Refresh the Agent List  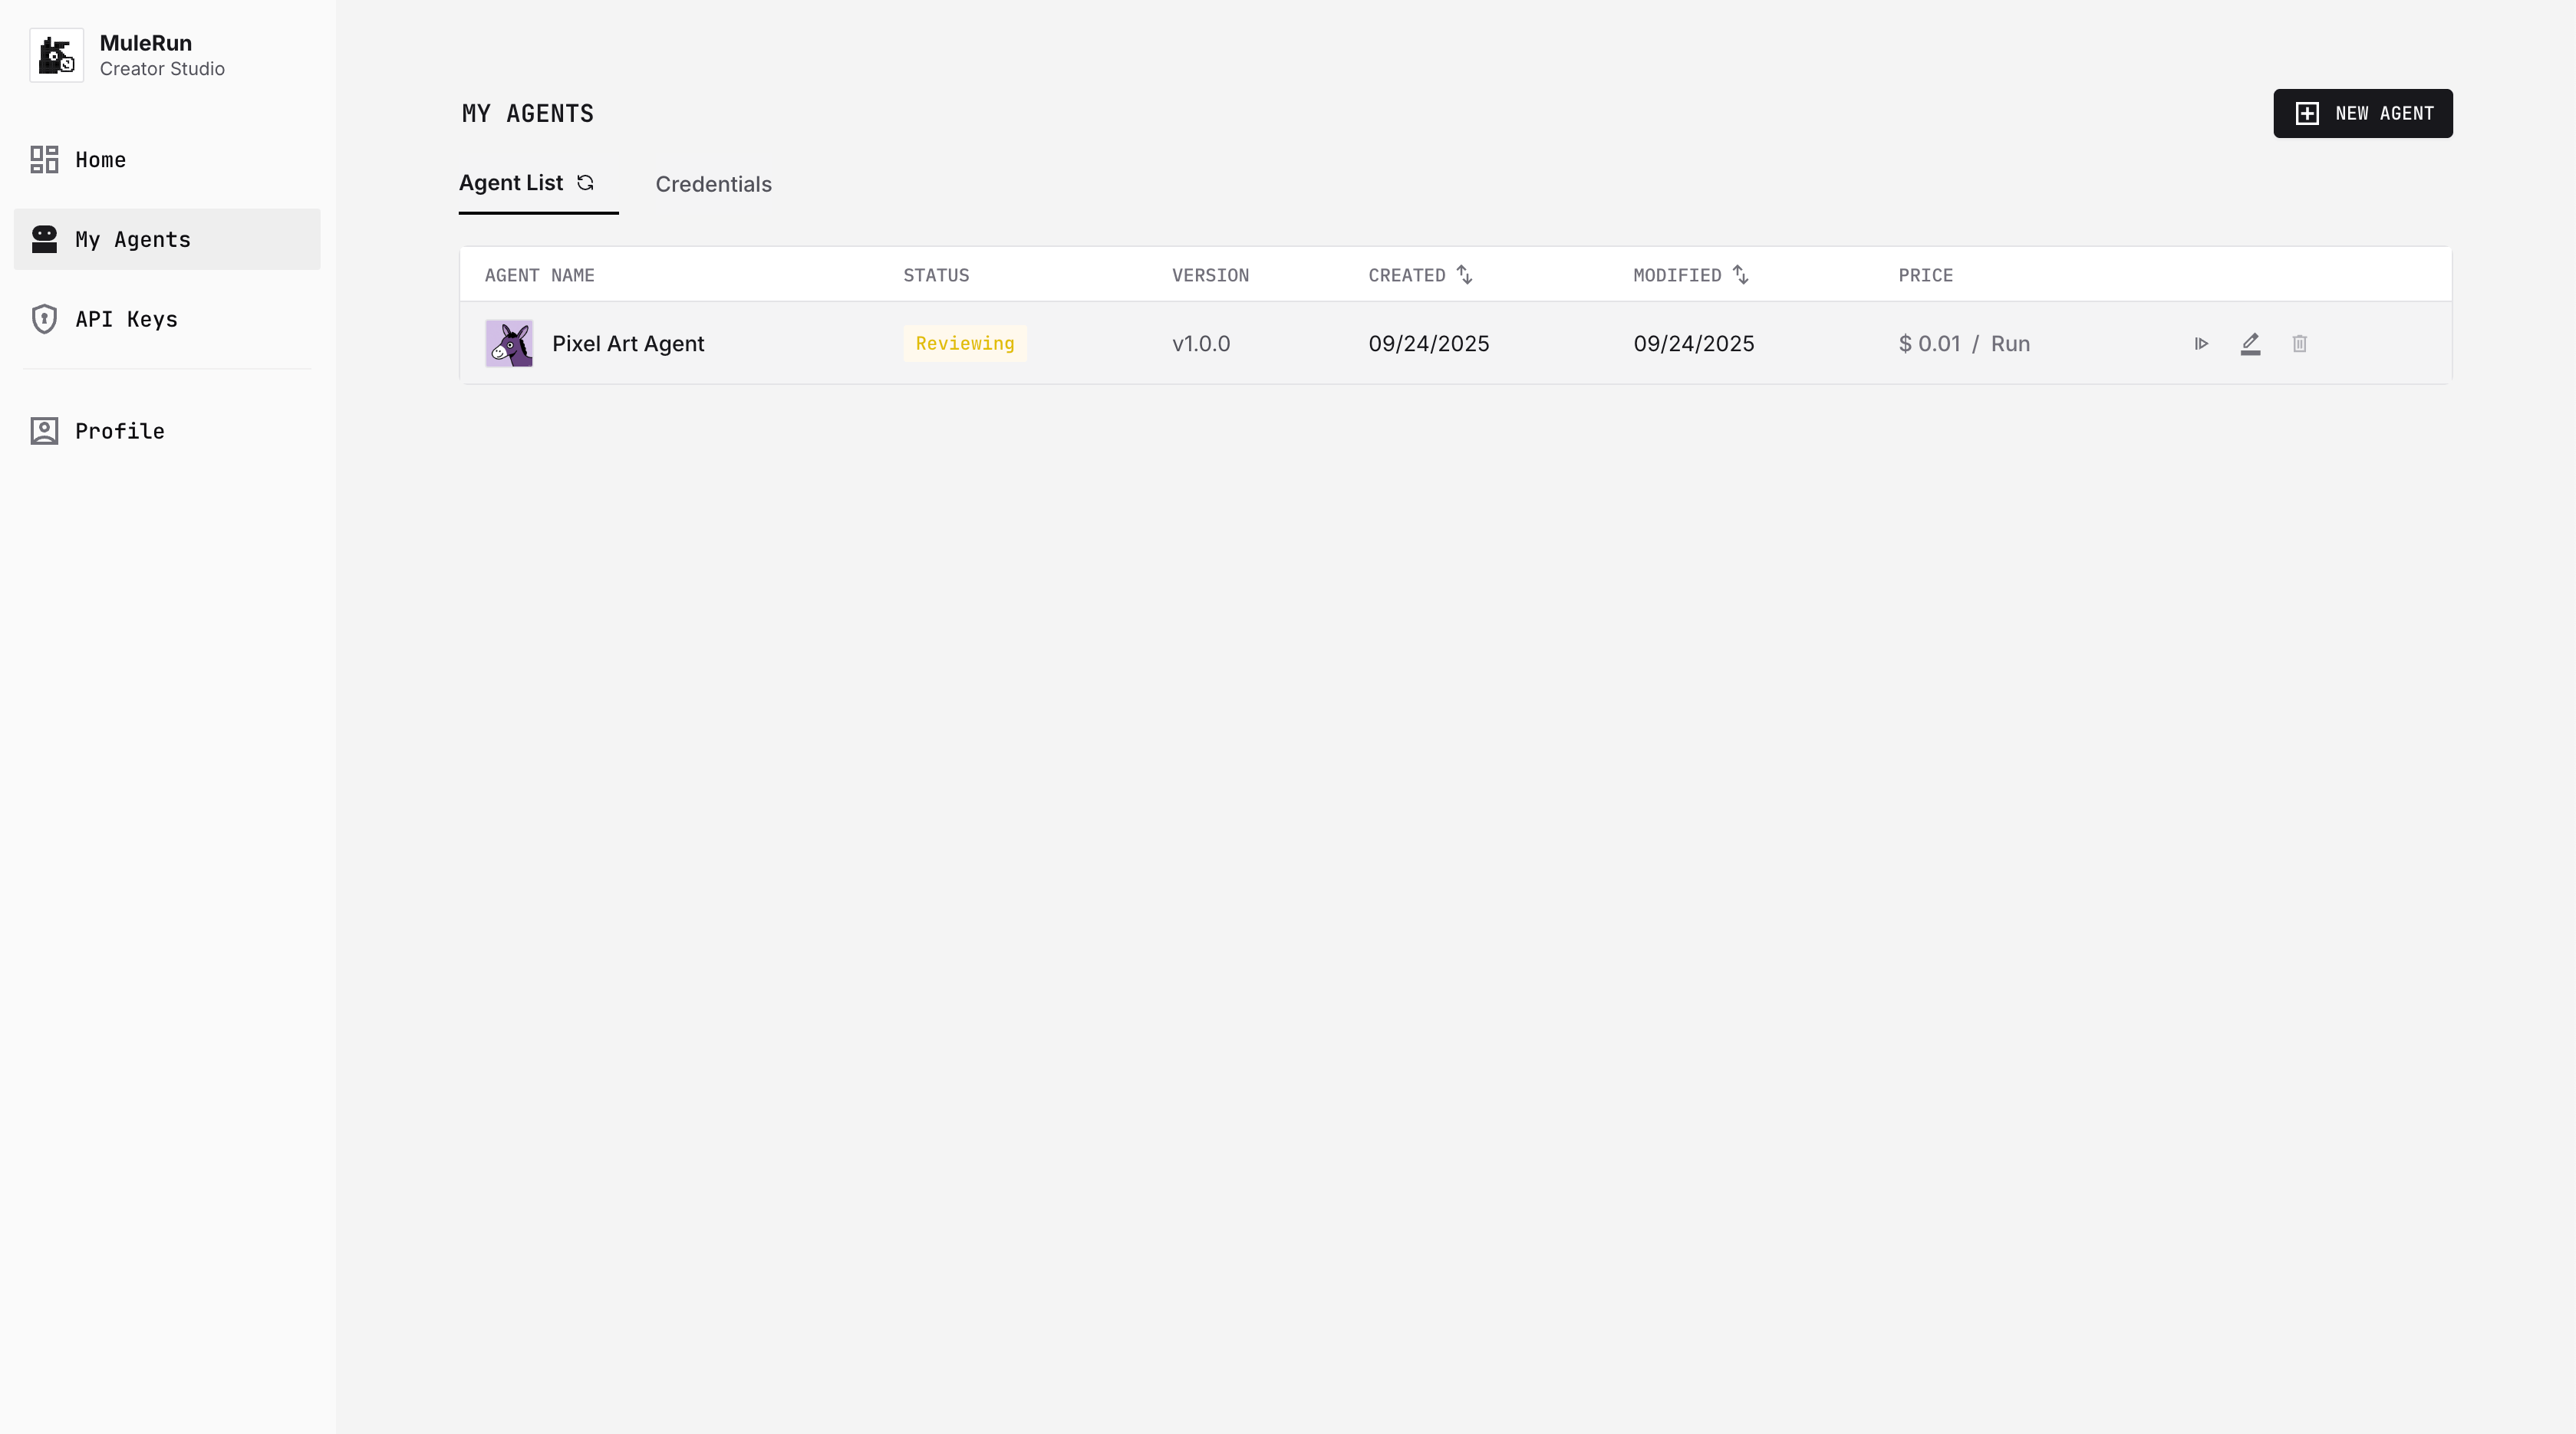(586, 183)
